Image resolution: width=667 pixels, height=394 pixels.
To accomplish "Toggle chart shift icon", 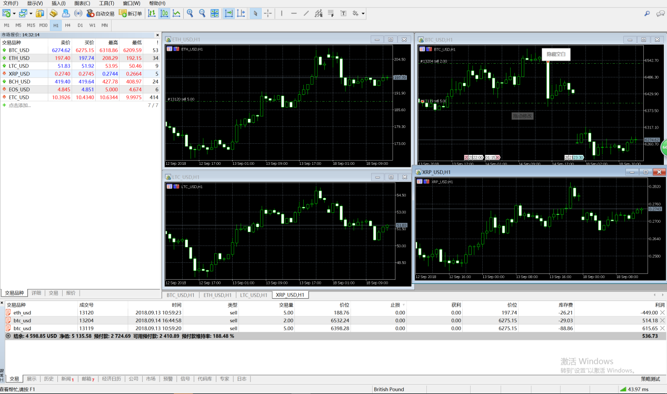I will (x=241, y=13).
